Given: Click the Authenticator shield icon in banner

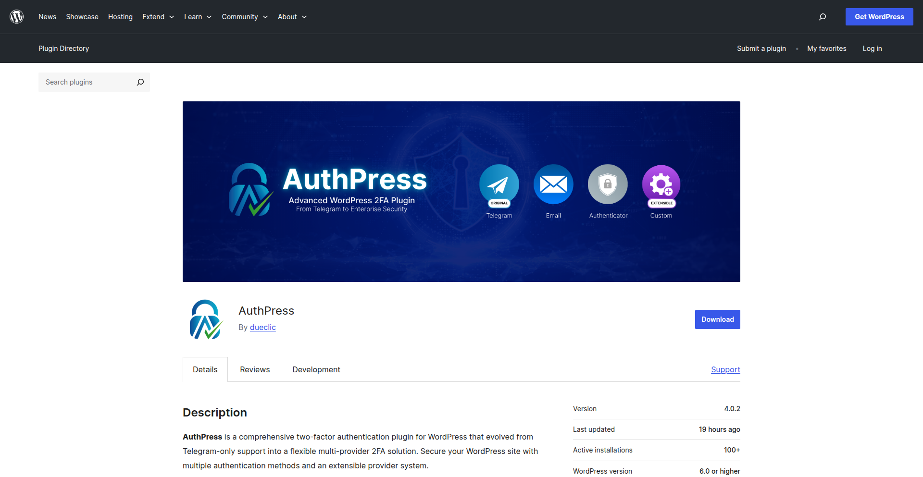Looking at the screenshot, I should pos(608,184).
